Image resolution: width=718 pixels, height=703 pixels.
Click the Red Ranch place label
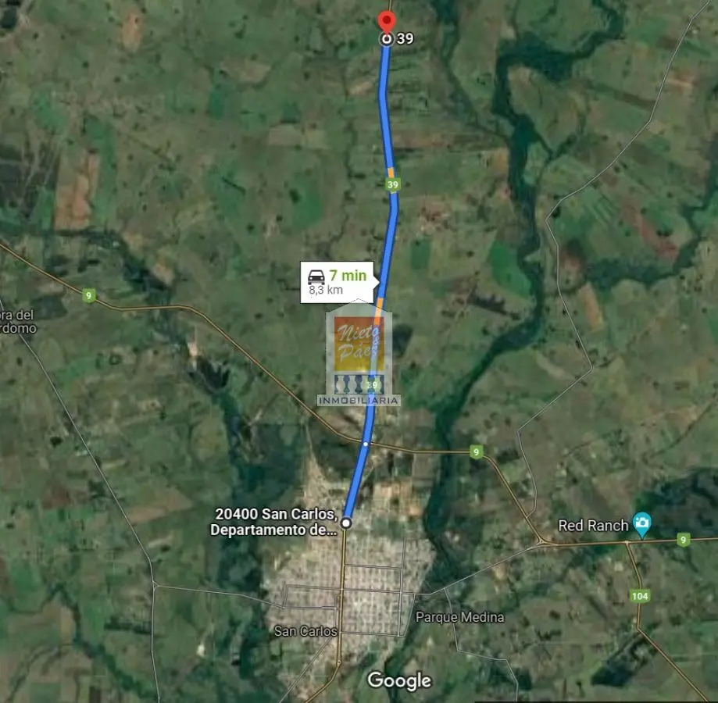[593, 526]
